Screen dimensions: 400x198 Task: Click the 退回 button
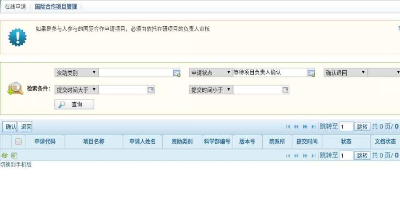tap(25, 126)
